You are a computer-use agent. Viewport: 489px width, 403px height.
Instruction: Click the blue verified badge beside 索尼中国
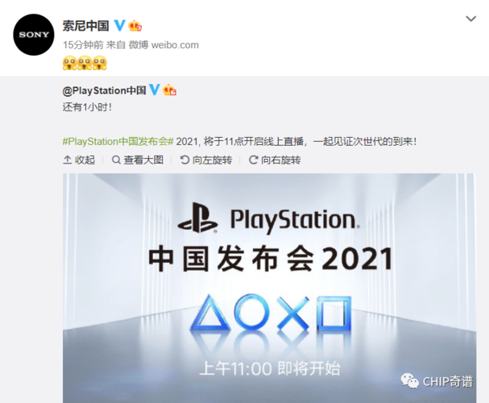tap(120, 26)
